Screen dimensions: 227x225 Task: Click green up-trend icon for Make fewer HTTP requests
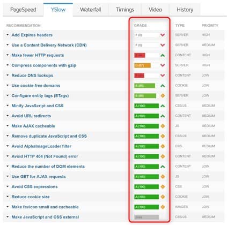pyautogui.click(x=163, y=55)
